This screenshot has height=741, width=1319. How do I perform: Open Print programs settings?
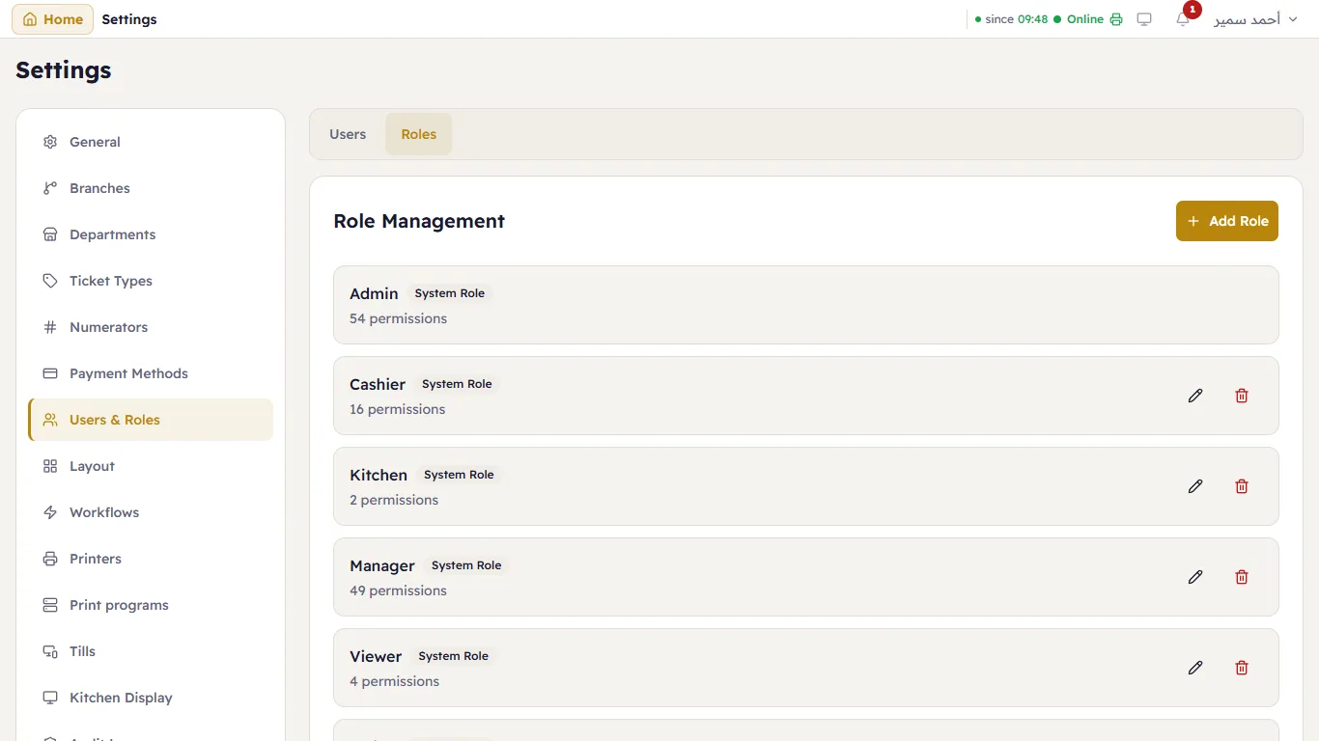pyautogui.click(x=151, y=605)
